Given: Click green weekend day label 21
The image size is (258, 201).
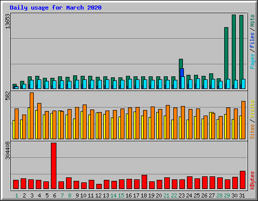Looking at the screenshot, I should [166, 195].
